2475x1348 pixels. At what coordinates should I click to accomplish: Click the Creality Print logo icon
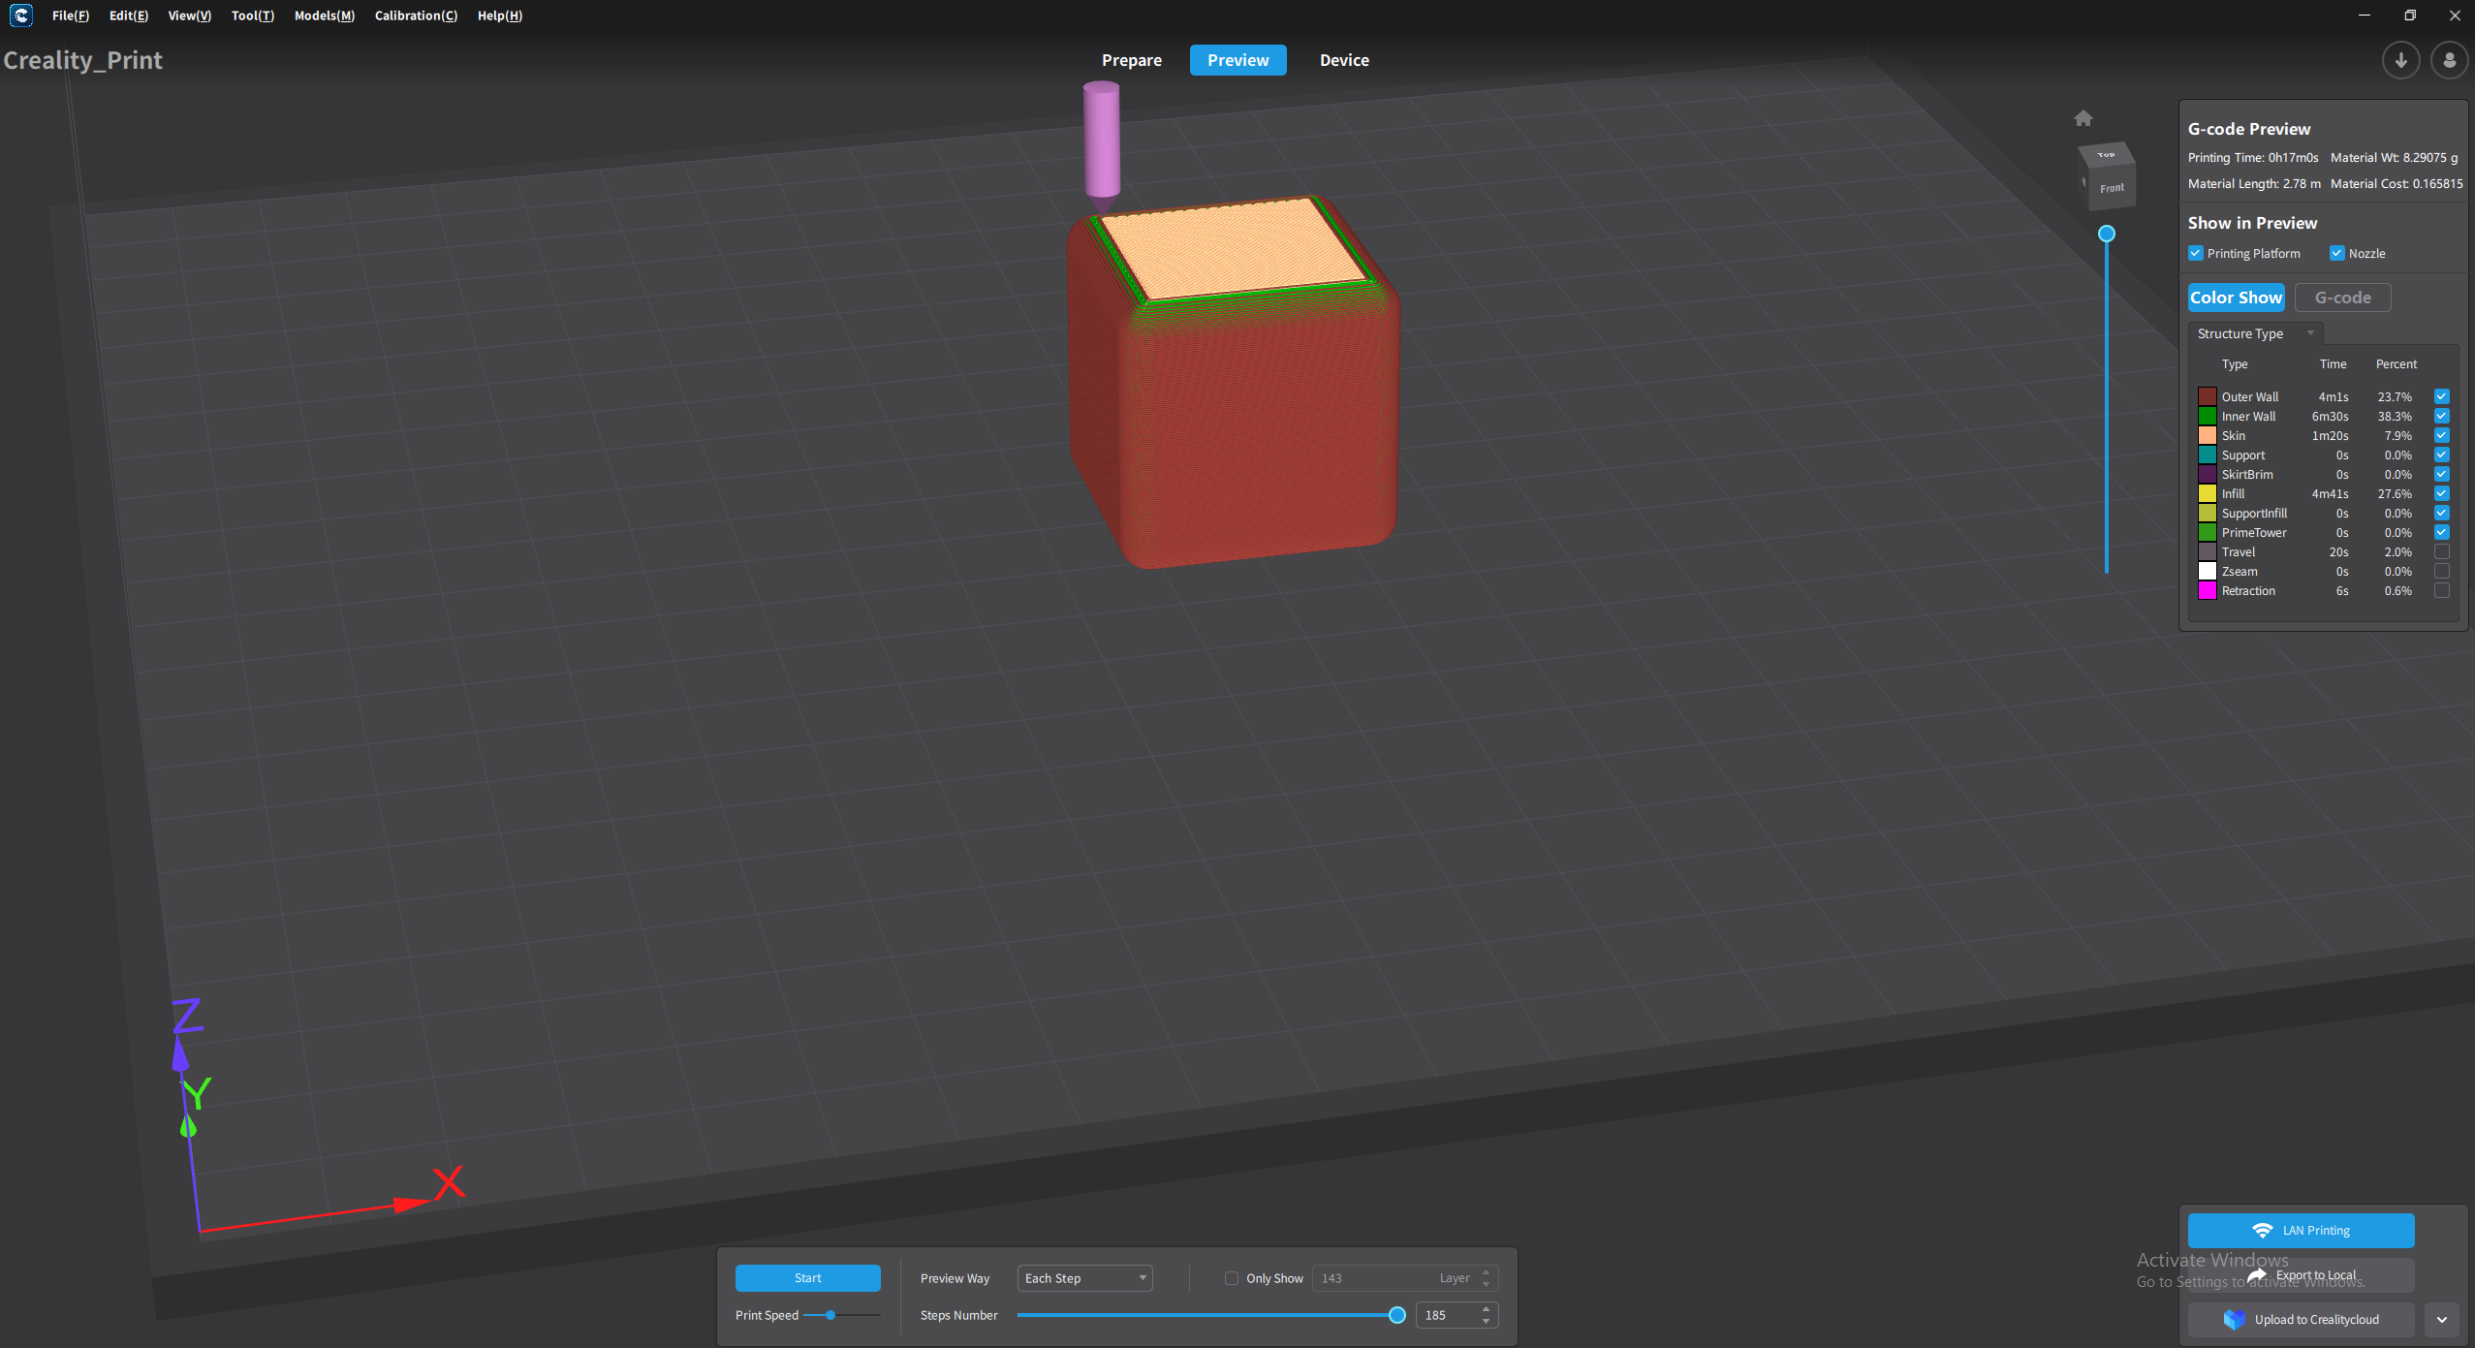coord(21,16)
